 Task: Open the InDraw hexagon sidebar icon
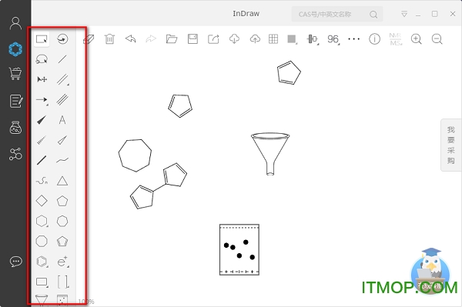(15, 49)
